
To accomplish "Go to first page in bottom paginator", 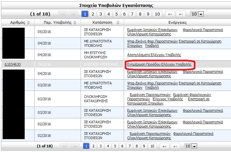I will point(64,146).
